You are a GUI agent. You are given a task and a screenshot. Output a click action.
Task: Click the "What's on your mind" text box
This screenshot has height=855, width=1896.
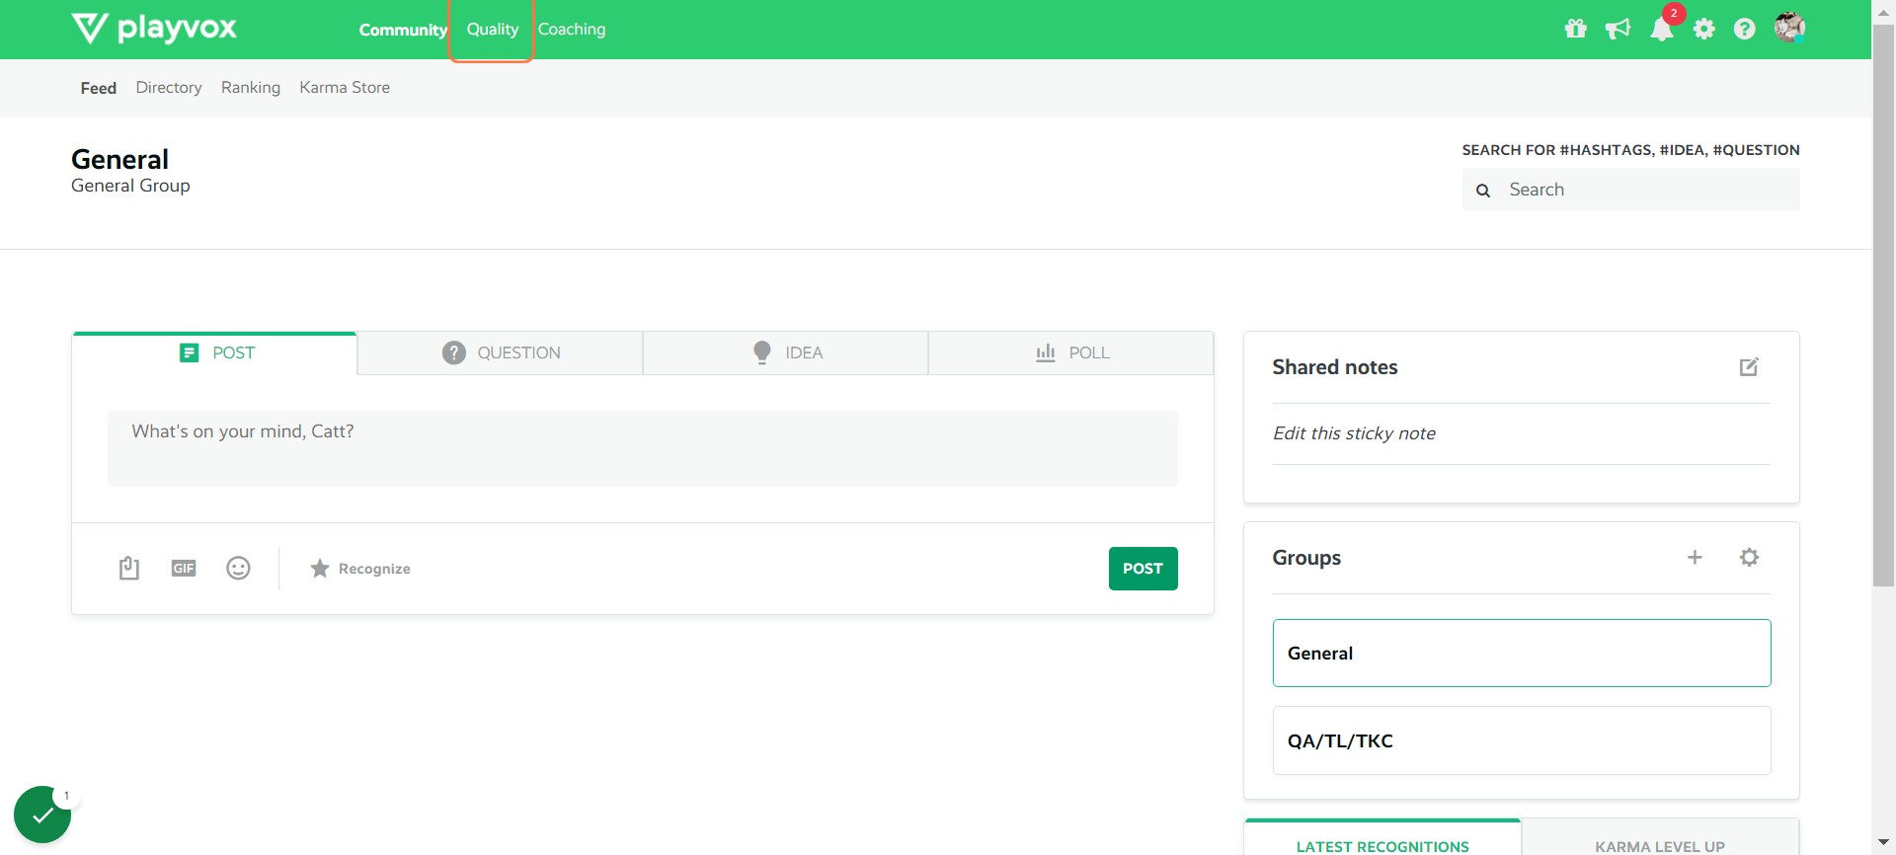pyautogui.click(x=642, y=448)
